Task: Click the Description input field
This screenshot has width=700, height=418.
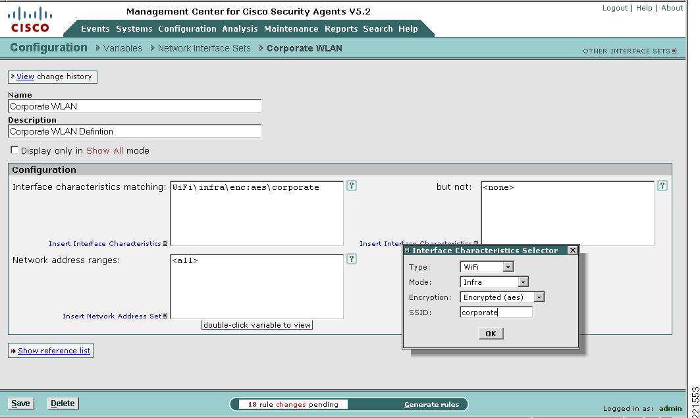Action: (134, 131)
